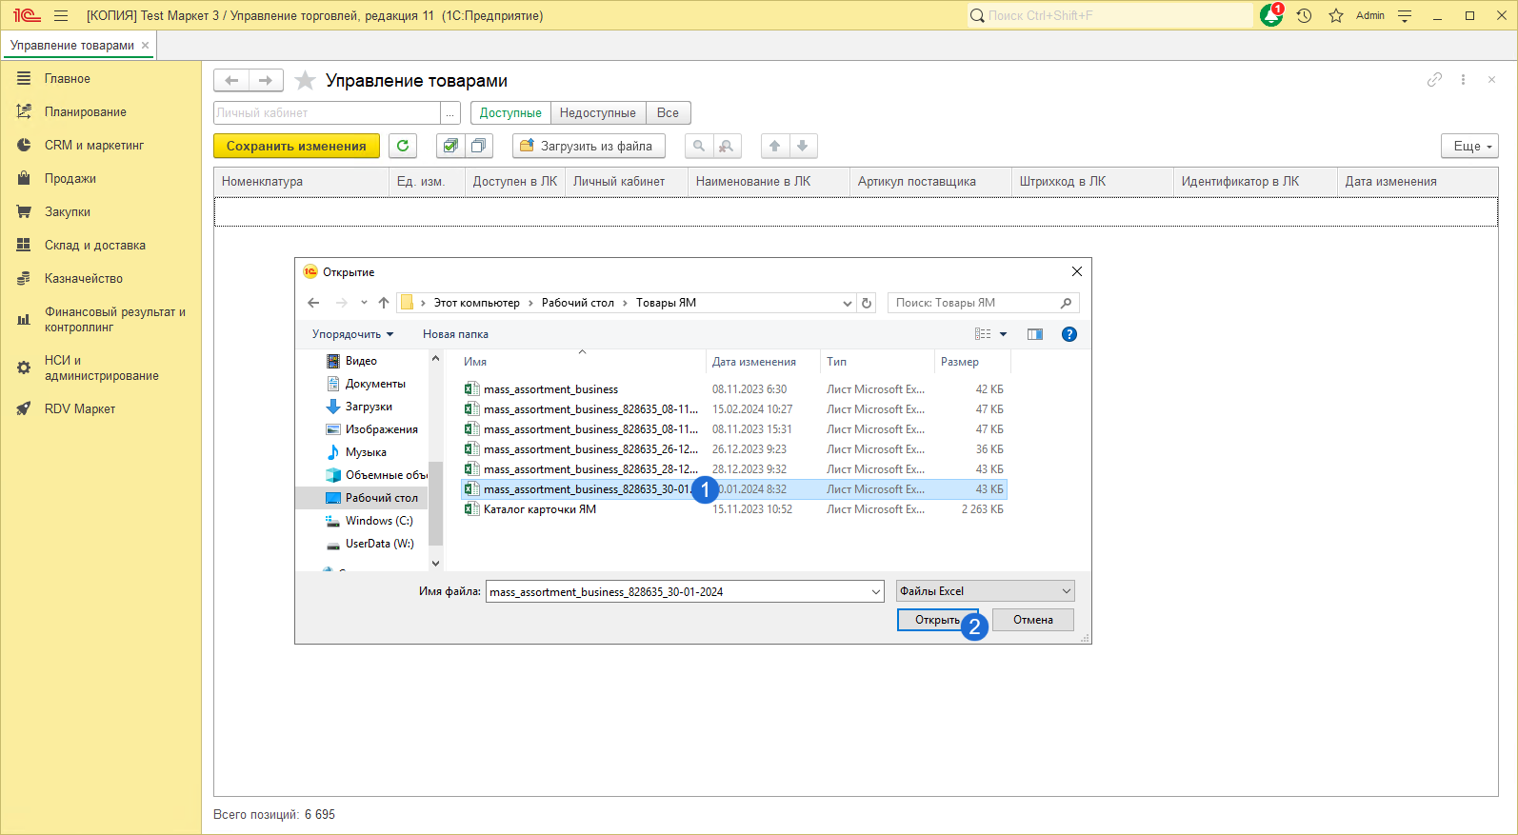Switch to the Недоступные filter tab
This screenshot has width=1518, height=835.
597,112
